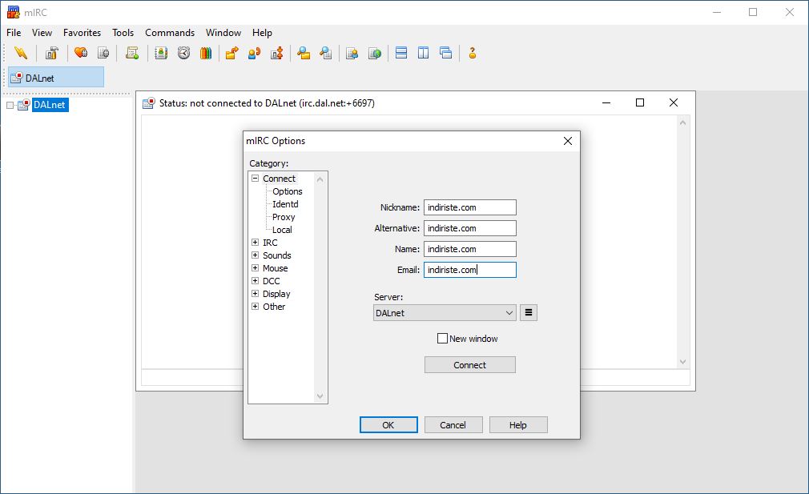Image resolution: width=809 pixels, height=494 pixels.
Task: Open the Window menu
Action: (x=223, y=33)
